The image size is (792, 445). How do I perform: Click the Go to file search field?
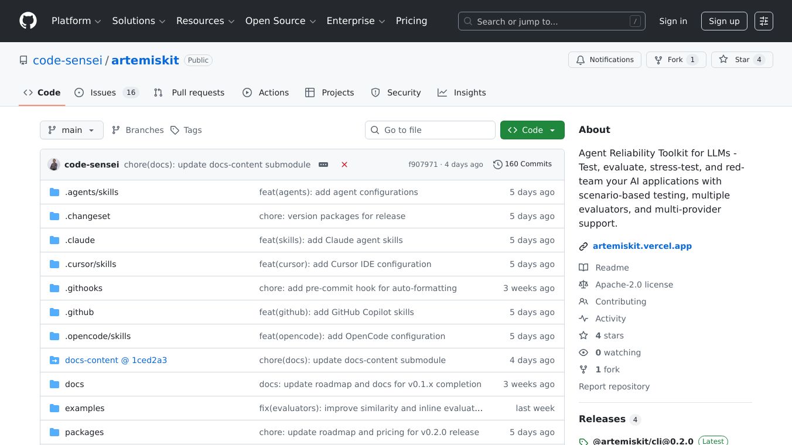(x=430, y=130)
